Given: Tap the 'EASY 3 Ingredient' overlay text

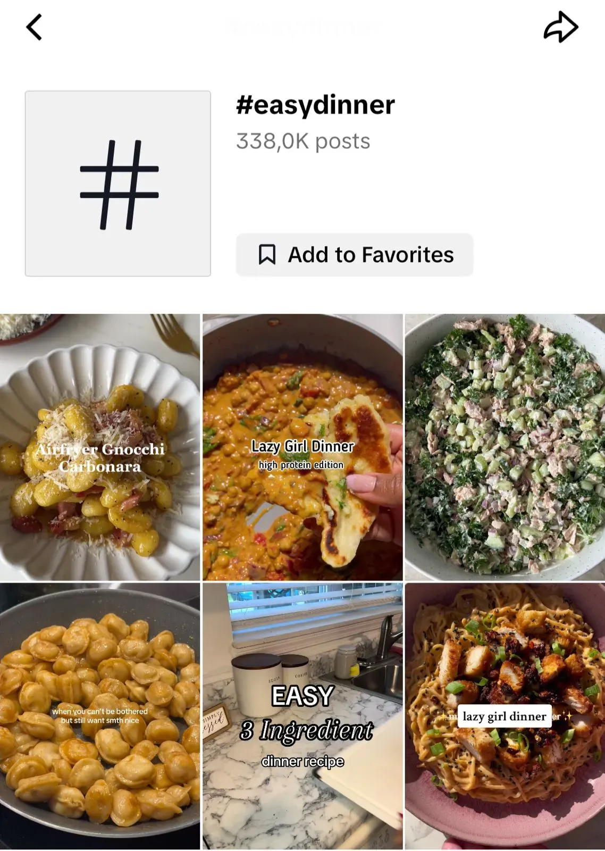Looking at the screenshot, I should 305,713.
